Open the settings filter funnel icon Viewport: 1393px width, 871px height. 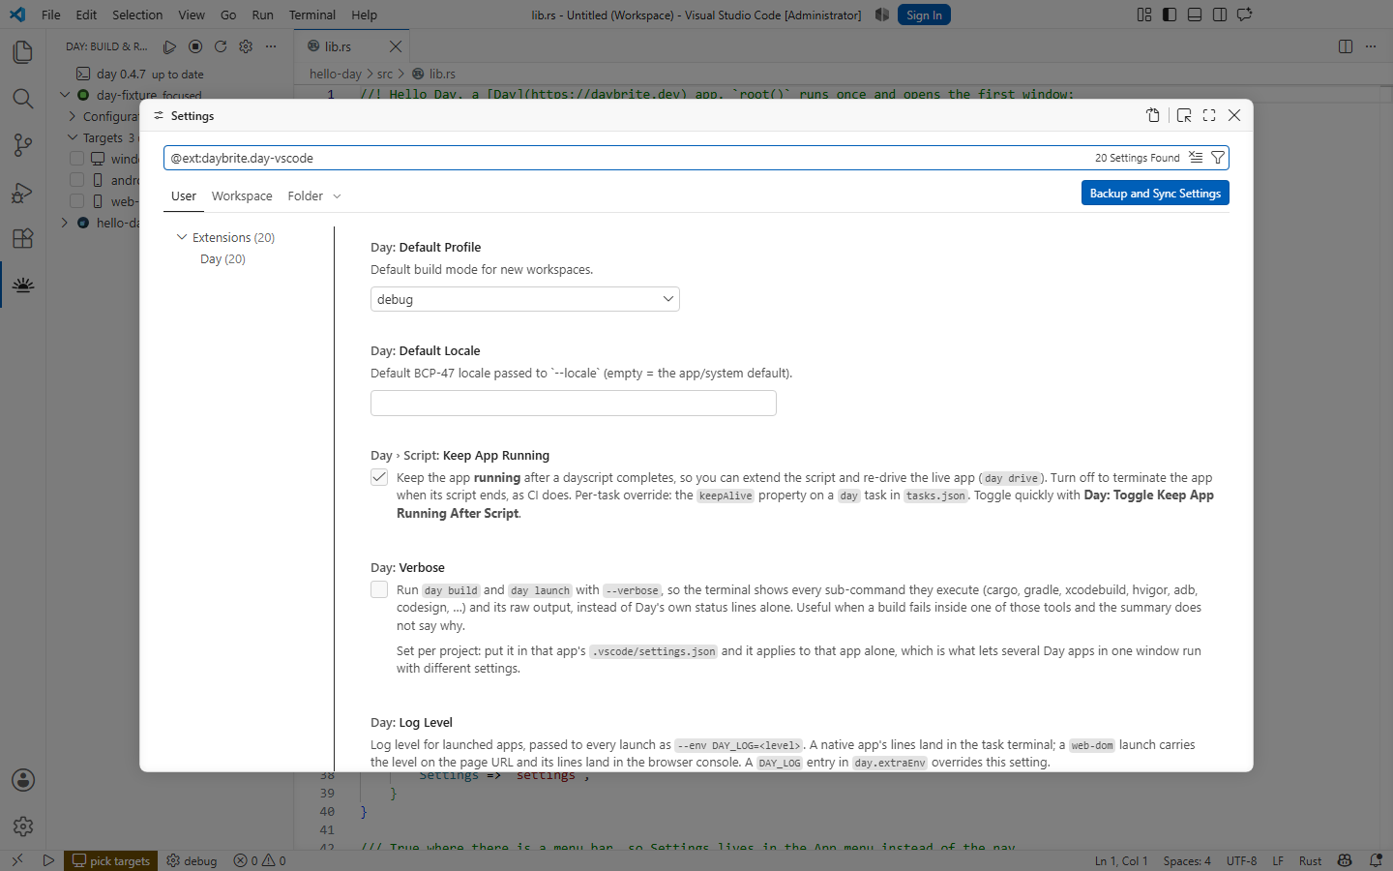coord(1218,158)
